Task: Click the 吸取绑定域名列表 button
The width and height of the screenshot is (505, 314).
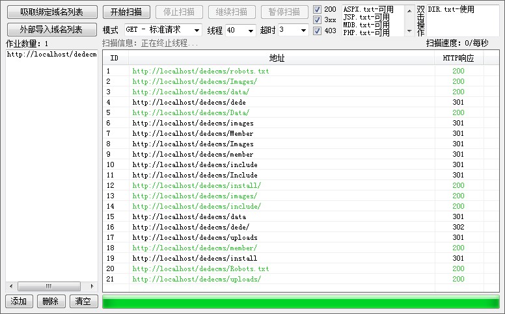Action: [x=52, y=12]
